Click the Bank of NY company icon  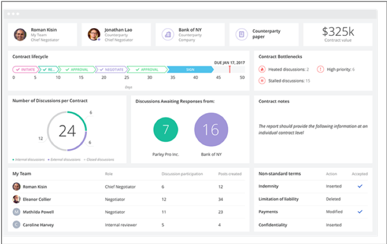[167, 34]
